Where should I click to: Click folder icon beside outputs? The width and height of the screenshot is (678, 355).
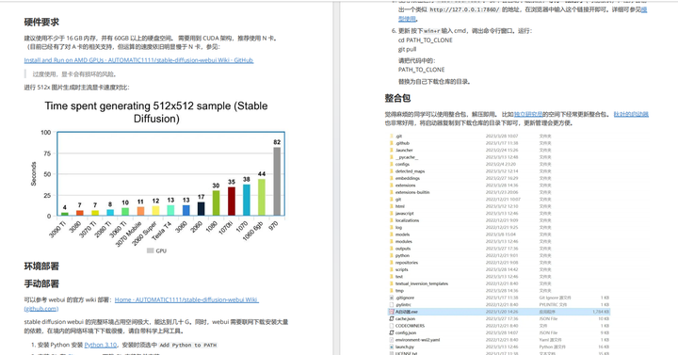point(392,249)
